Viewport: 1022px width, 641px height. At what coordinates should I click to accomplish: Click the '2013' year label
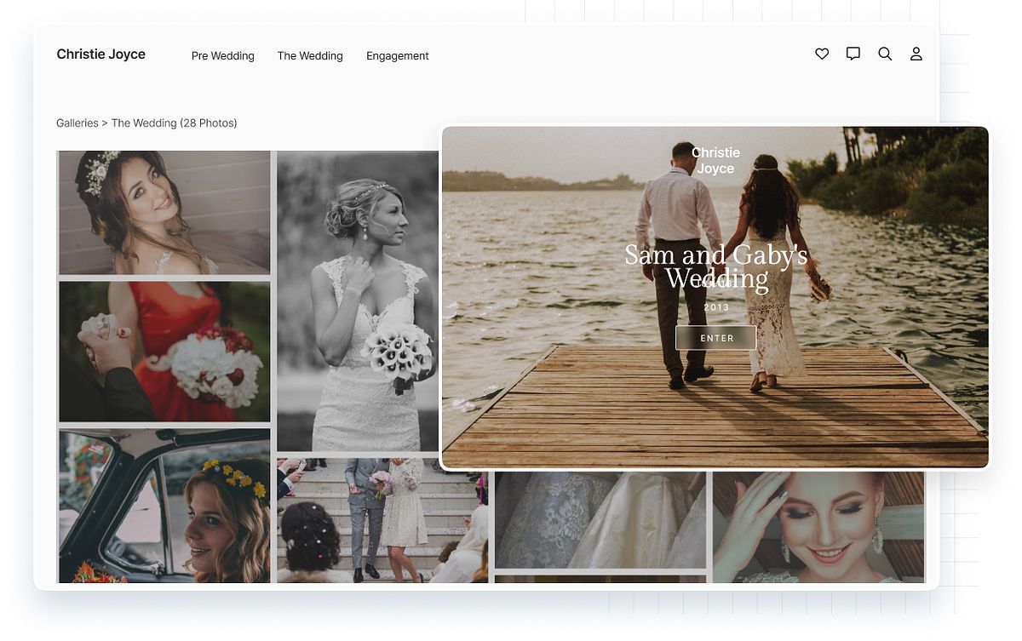[716, 307]
